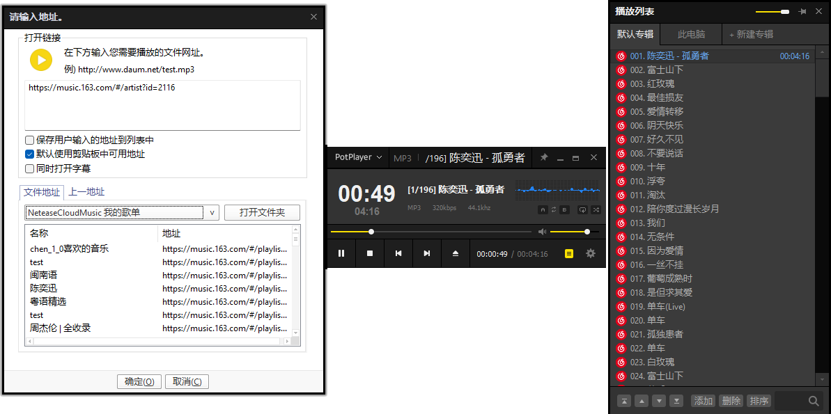This screenshot has height=414, width=831.
Task: Select the 陈奕迅 playlist row in dialog
Action: 159,289
